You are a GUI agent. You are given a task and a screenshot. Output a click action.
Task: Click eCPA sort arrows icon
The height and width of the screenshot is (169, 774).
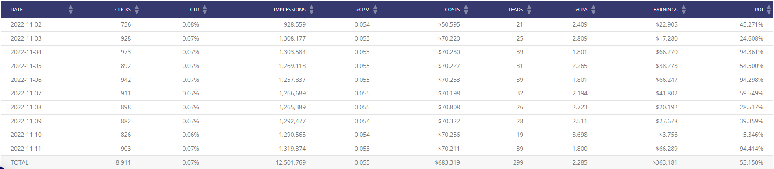click(x=594, y=10)
